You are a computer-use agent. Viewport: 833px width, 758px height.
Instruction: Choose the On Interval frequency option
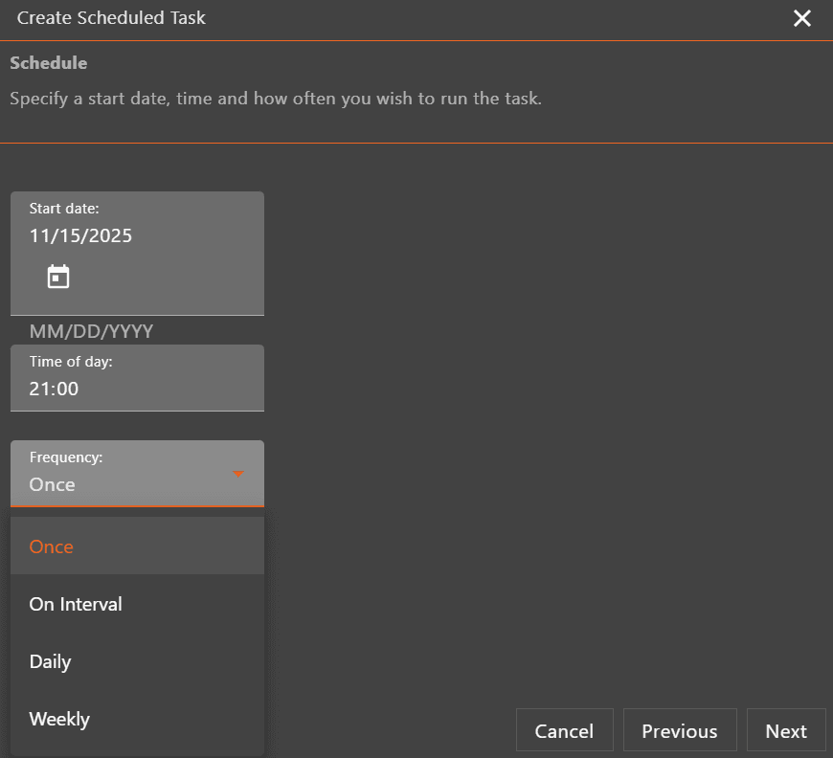(76, 604)
